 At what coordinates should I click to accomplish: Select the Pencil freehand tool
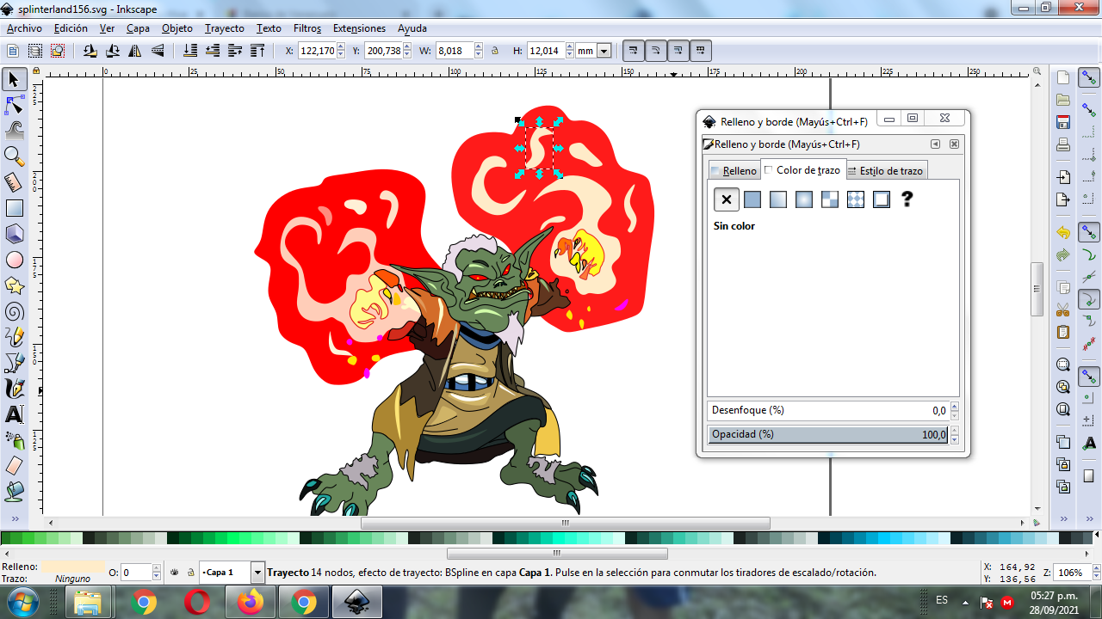14,337
